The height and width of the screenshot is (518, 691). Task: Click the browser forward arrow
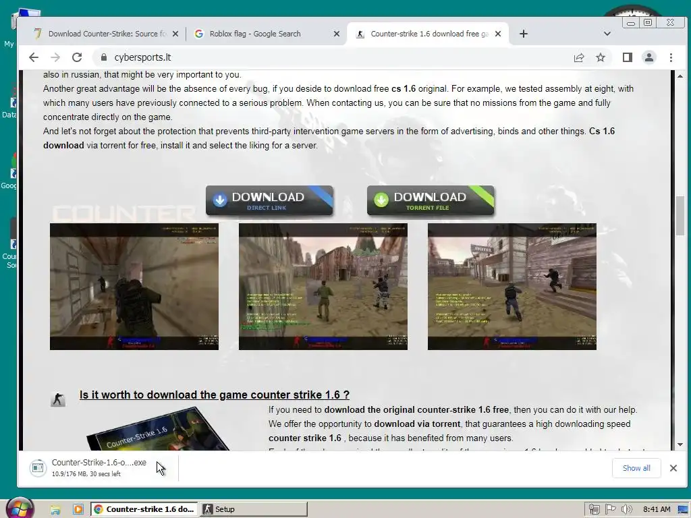pyautogui.click(x=55, y=57)
